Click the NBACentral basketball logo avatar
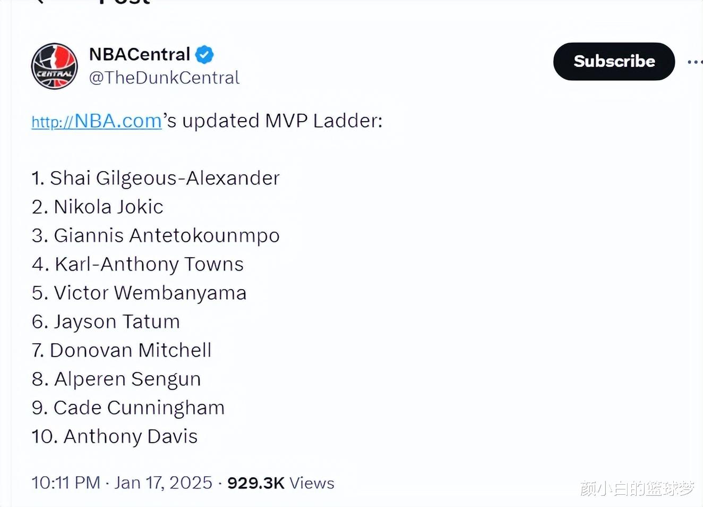 [x=54, y=66]
